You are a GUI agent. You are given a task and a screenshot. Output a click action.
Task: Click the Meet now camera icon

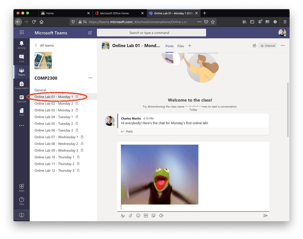[x=161, y=215]
